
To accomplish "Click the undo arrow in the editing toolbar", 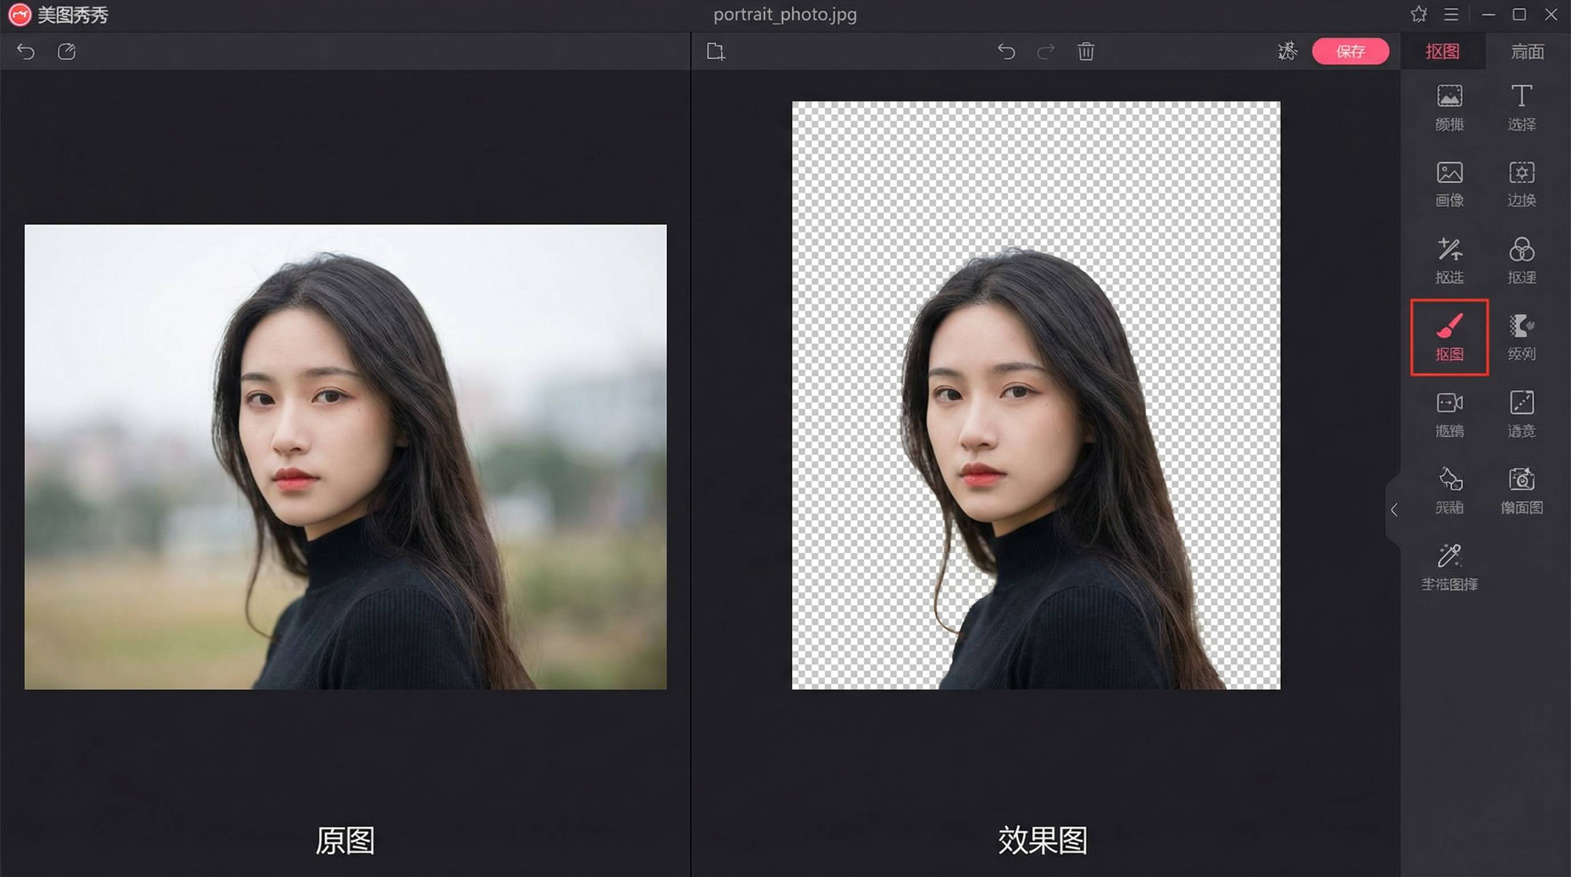I will tap(1007, 52).
